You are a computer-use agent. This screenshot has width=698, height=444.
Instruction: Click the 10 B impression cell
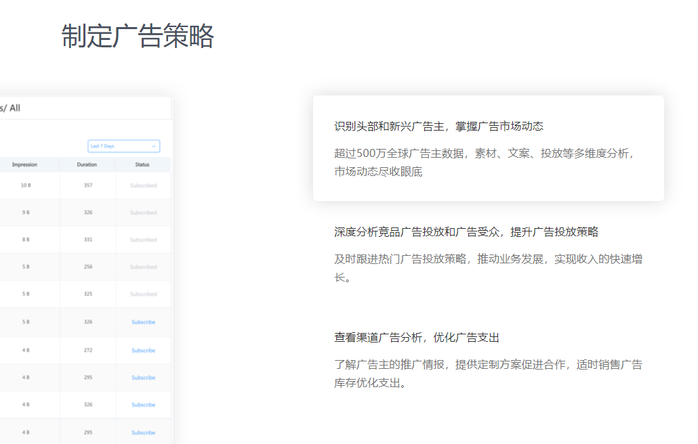tap(25, 185)
